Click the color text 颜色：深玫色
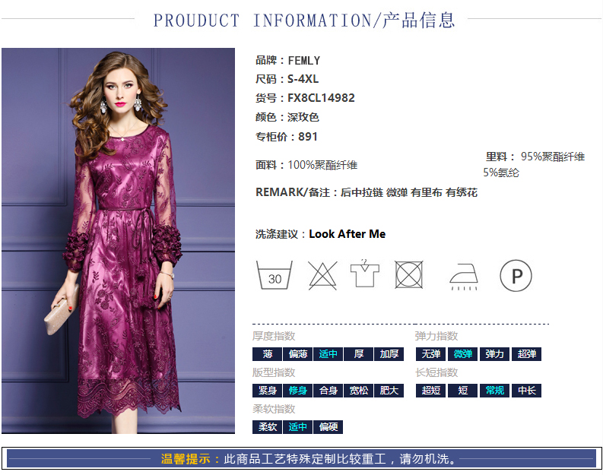The width and height of the screenshot is (603, 475). coord(287,117)
